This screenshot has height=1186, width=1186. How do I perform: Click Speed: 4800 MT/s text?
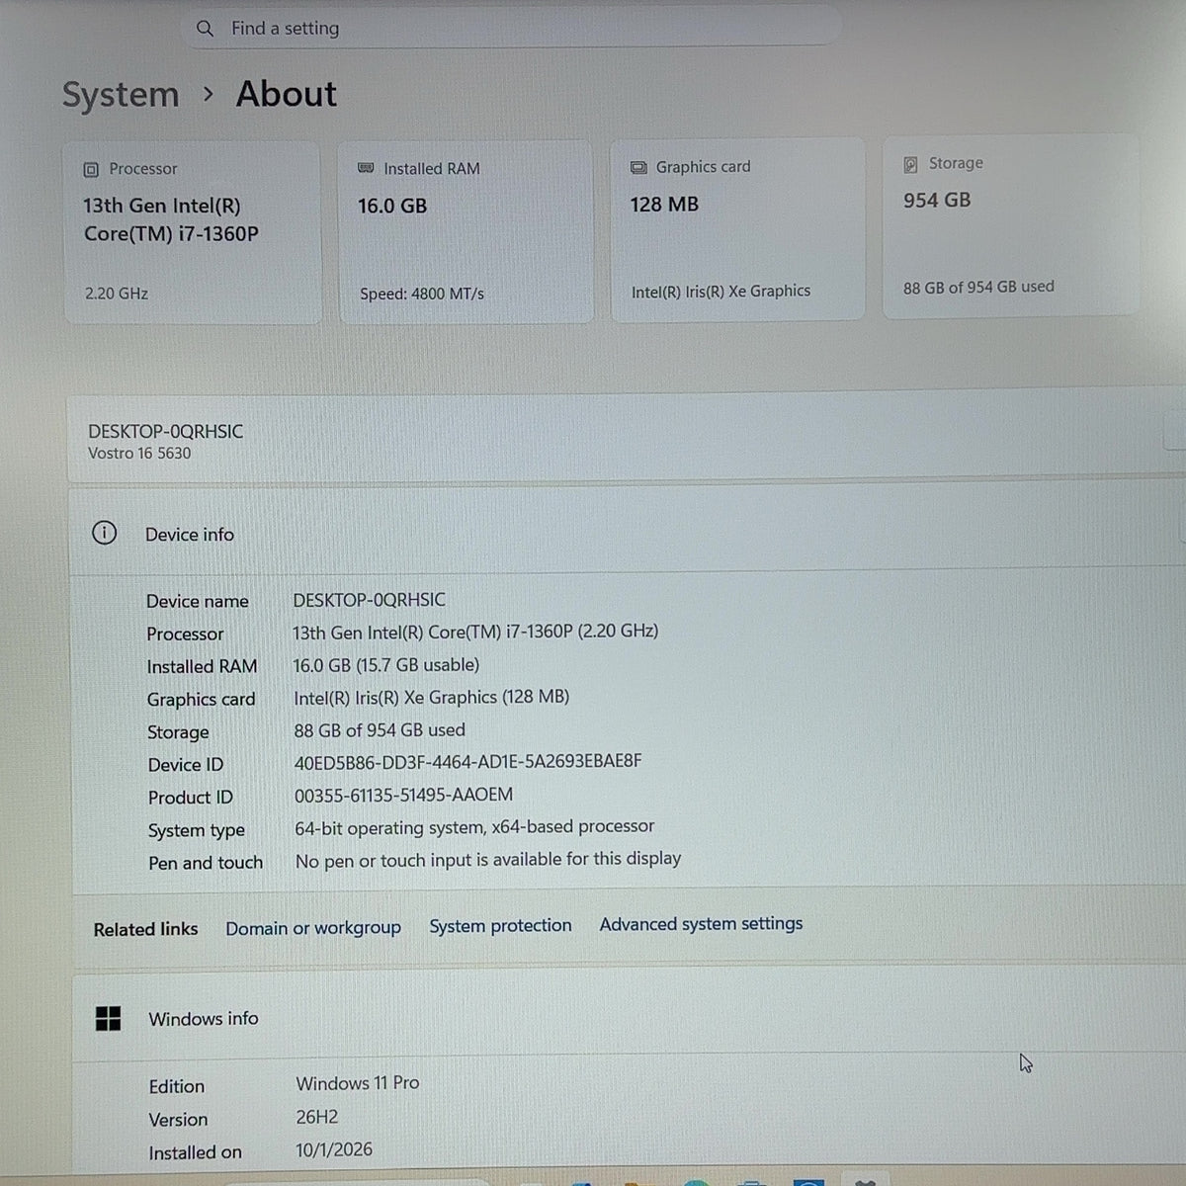pos(422,294)
